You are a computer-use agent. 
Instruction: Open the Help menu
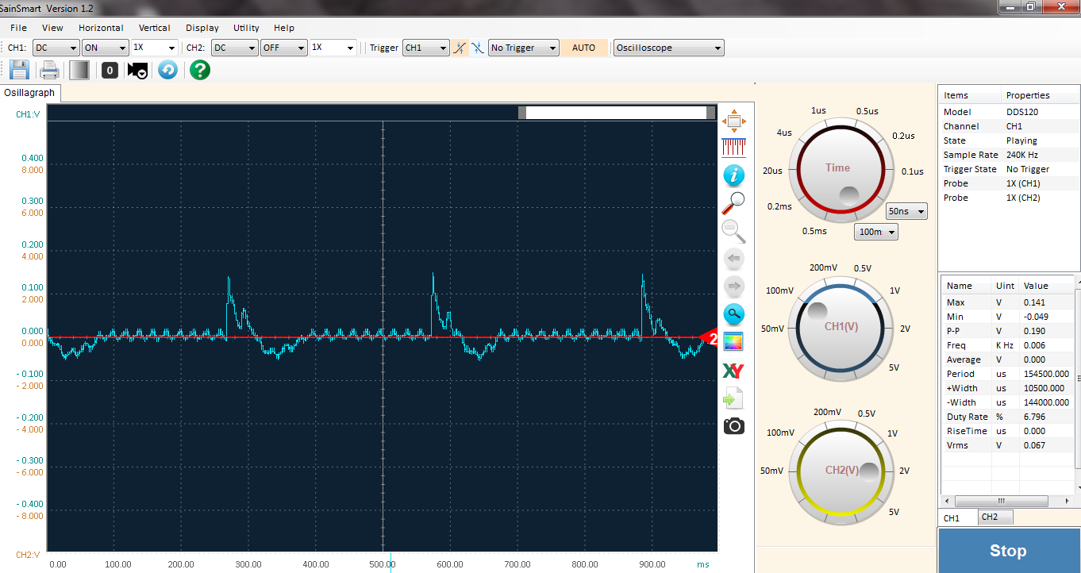click(x=284, y=28)
